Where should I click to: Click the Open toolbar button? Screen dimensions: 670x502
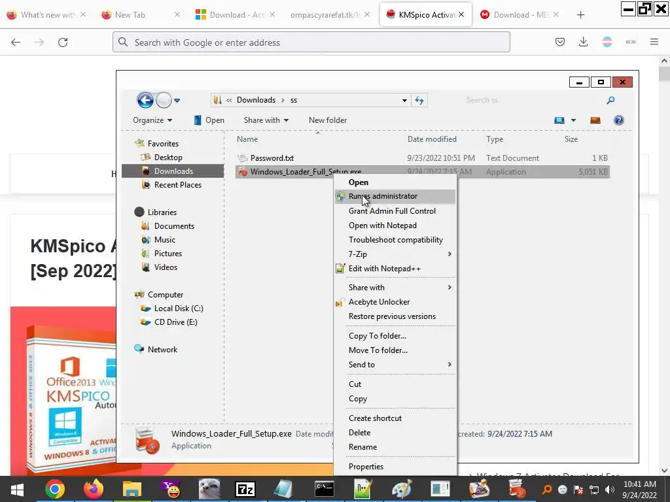click(x=209, y=120)
